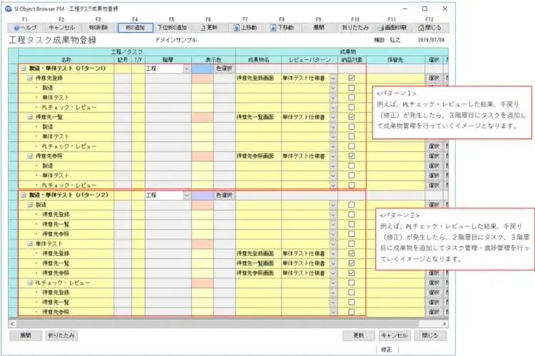The height and width of the screenshot is (356, 535).
Task: Collapse the 製造・単体テスト (パターン2) tree node
Action: pos(24,195)
